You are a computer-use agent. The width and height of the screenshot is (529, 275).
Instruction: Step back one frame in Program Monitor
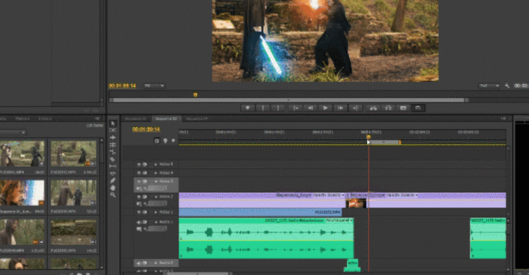point(310,108)
